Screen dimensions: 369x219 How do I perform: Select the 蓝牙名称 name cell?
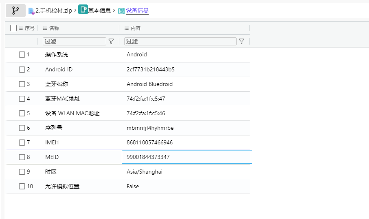pos(57,84)
